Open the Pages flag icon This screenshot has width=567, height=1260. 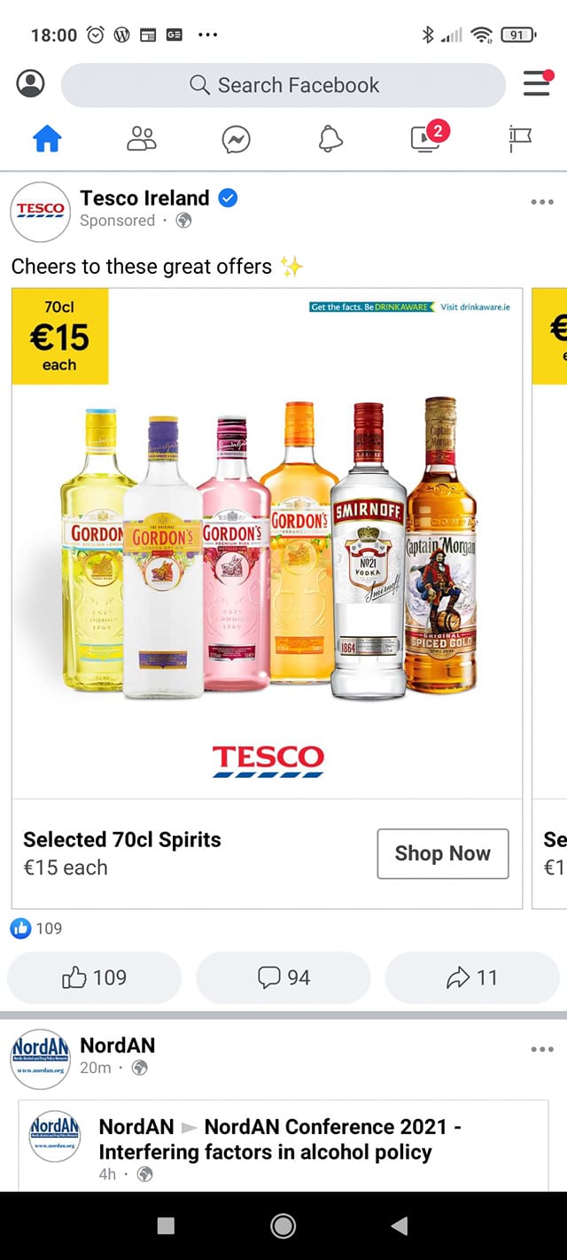(520, 139)
